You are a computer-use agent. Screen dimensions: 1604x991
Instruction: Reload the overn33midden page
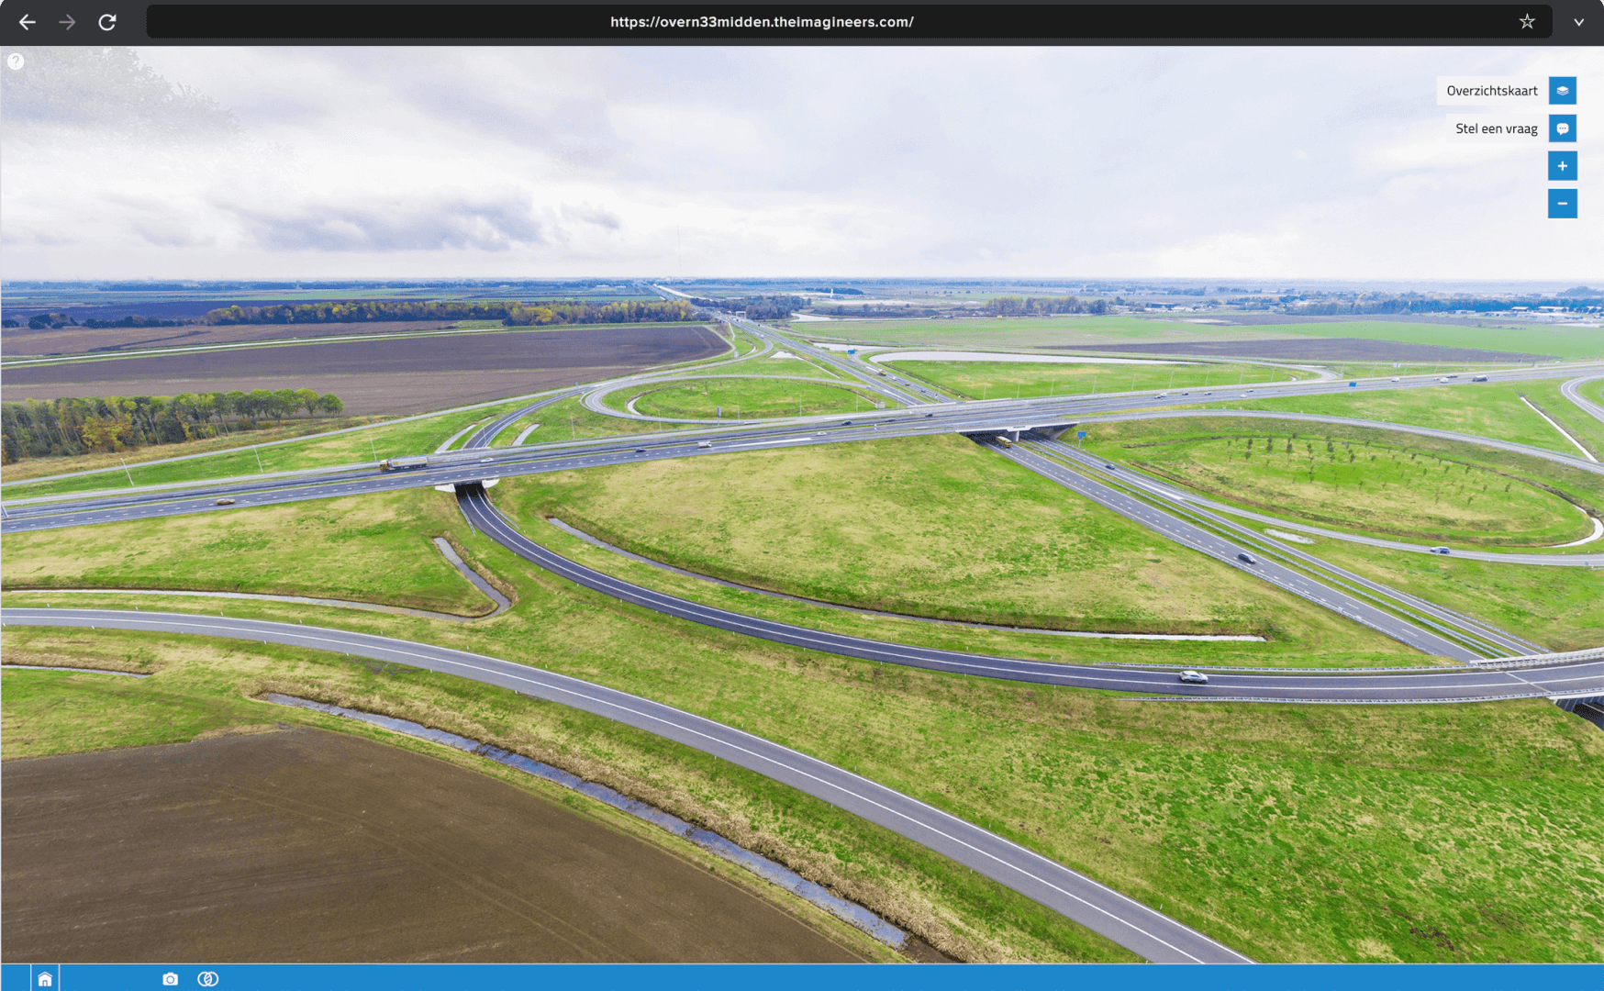click(x=107, y=22)
